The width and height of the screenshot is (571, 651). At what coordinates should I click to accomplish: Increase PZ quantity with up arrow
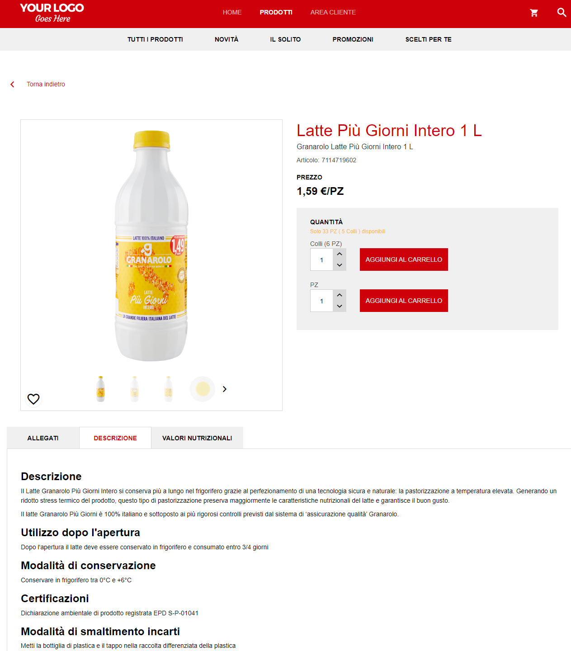pyautogui.click(x=340, y=295)
